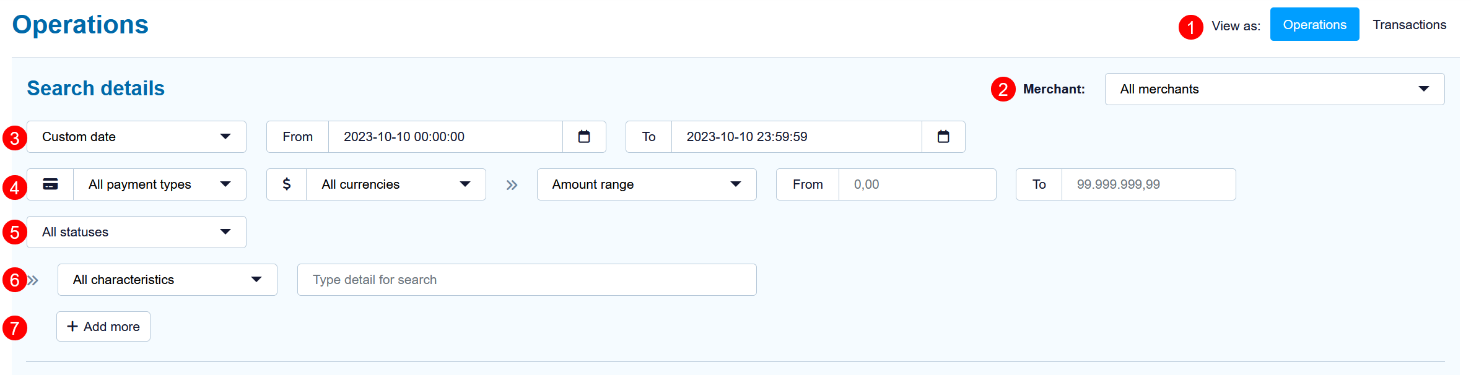Click the dollar sign currency icon
The height and width of the screenshot is (375, 1471).
(x=286, y=184)
